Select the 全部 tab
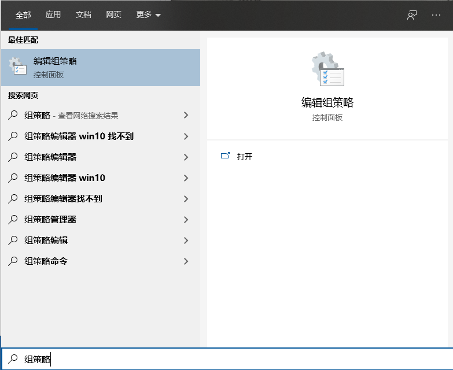The image size is (453, 370). point(23,15)
